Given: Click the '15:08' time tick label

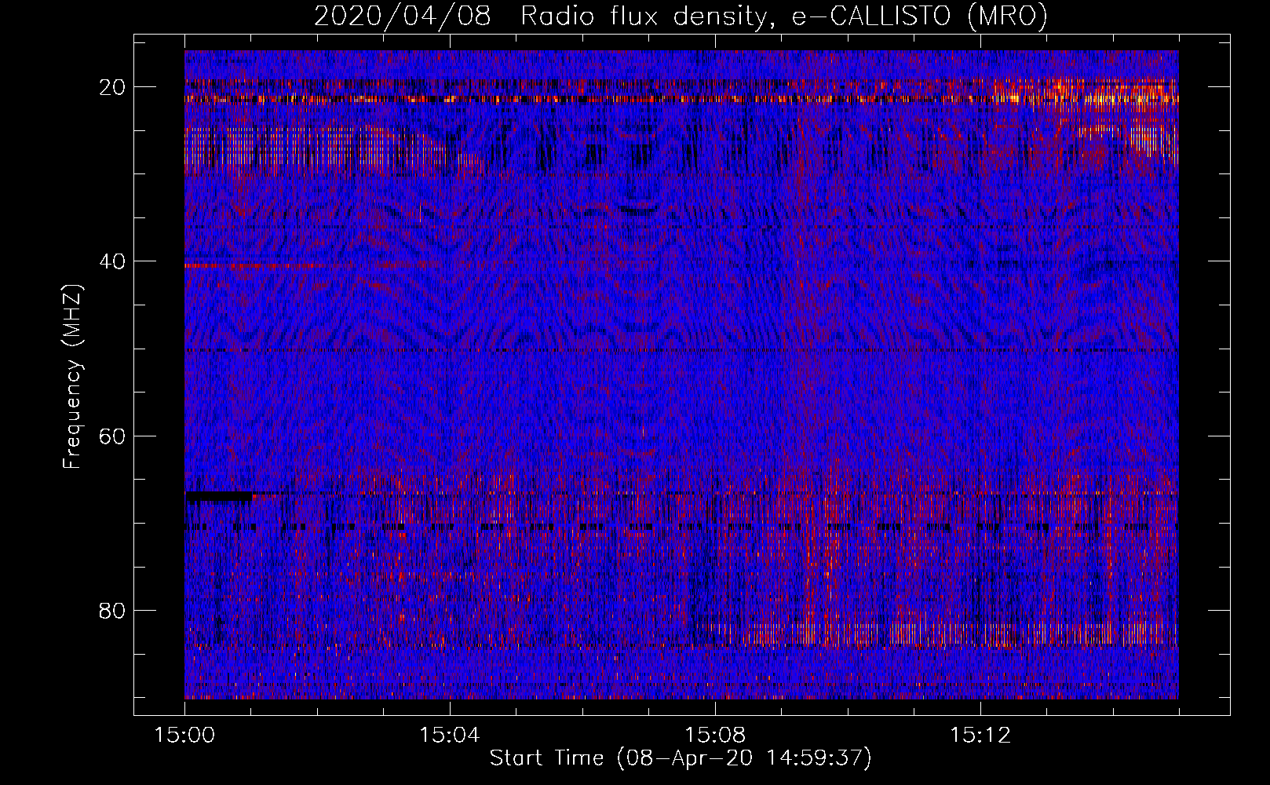Looking at the screenshot, I should coord(715,736).
